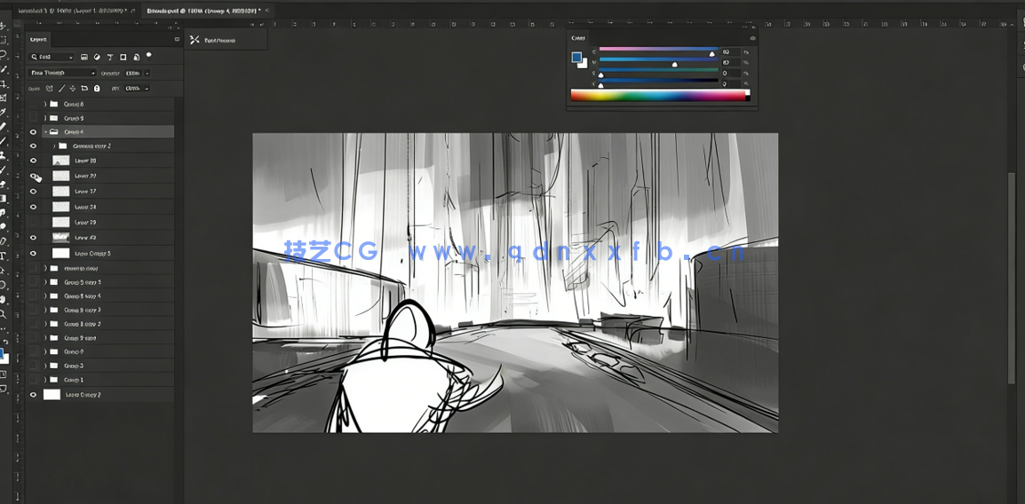Select the Lasso tool in toolbar
The width and height of the screenshot is (1025, 504).
click(x=4, y=54)
